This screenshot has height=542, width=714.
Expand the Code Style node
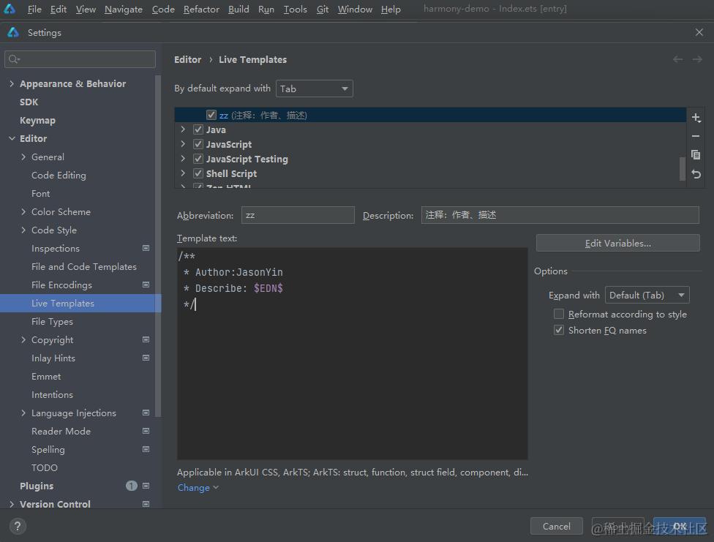[23, 230]
